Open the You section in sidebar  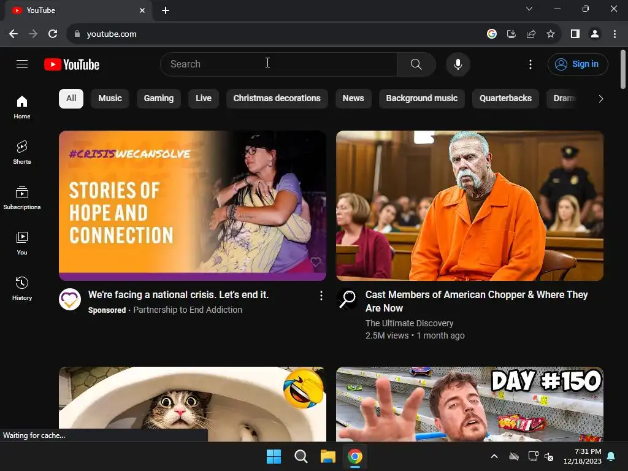pos(22,243)
